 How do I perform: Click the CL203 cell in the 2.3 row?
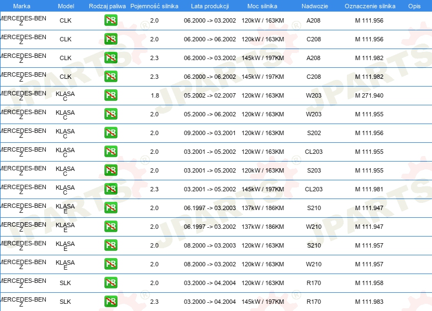(314, 189)
